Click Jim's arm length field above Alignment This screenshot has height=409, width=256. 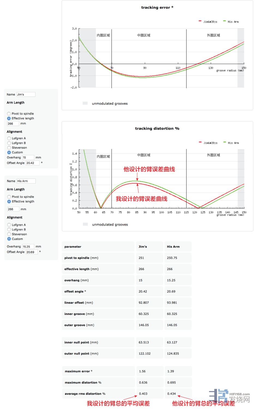(x=13, y=124)
